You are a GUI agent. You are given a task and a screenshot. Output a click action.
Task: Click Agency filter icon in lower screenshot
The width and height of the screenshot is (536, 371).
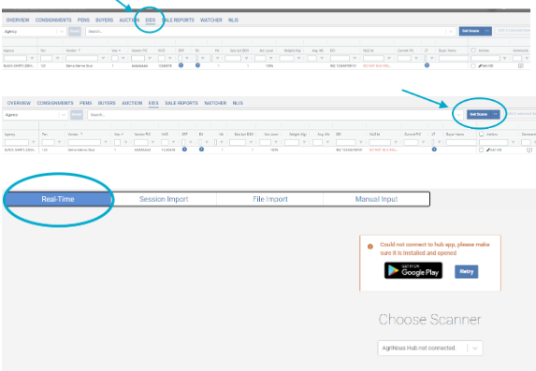click(33, 142)
